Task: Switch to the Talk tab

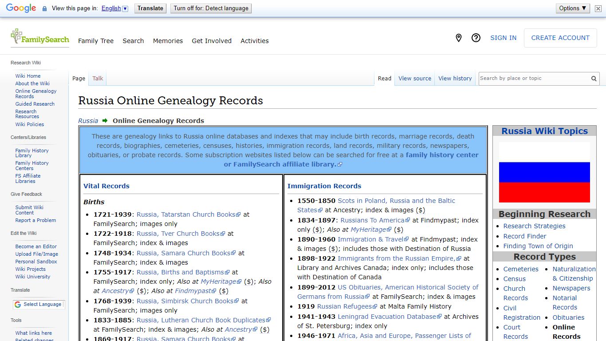Action: (98, 79)
